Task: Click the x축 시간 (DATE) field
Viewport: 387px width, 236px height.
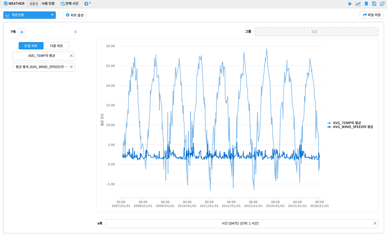Action: tap(242, 223)
